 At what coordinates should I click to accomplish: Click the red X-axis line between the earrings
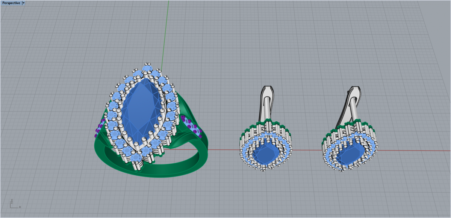coord(308,150)
